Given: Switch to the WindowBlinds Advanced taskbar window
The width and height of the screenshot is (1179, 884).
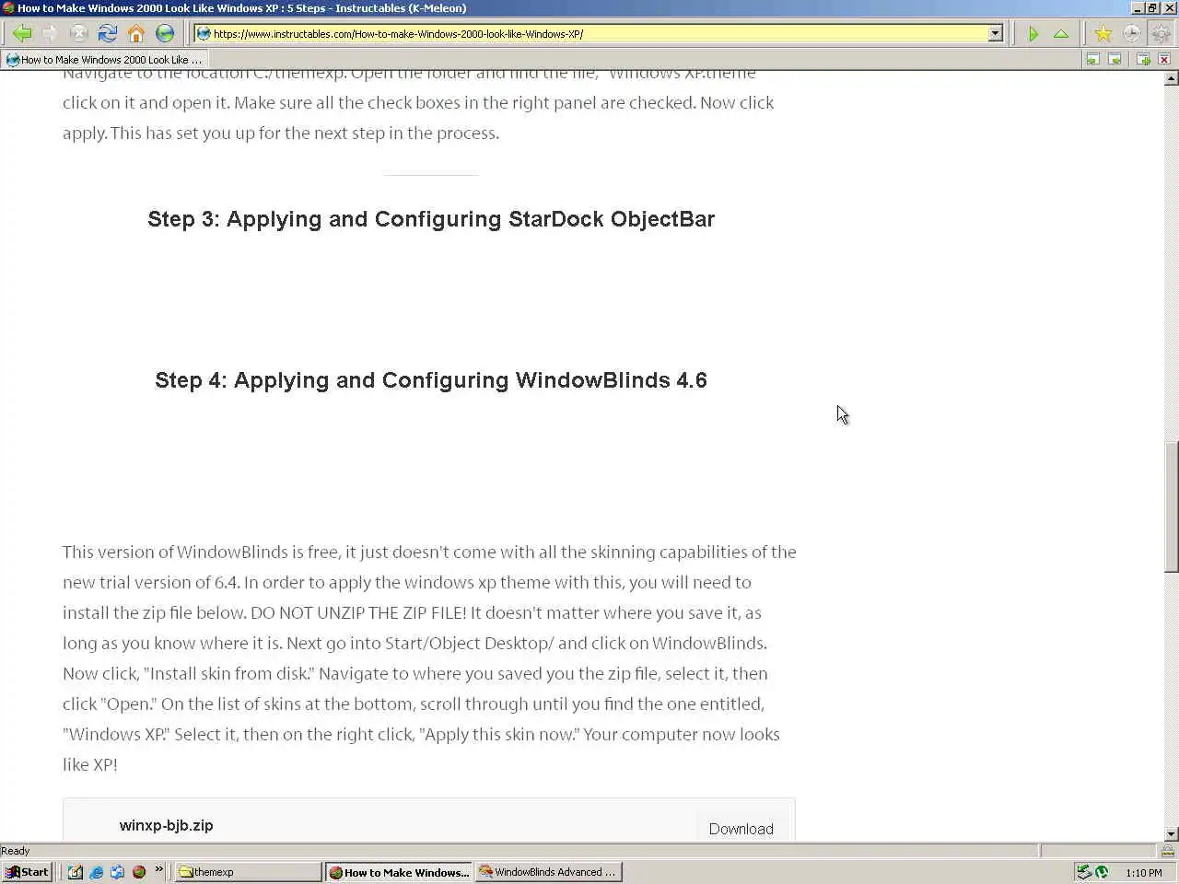Looking at the screenshot, I should (549, 872).
